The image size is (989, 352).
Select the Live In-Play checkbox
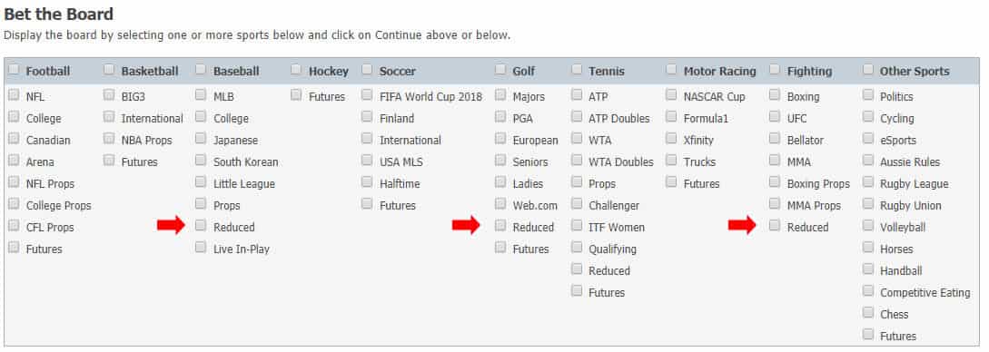click(201, 248)
